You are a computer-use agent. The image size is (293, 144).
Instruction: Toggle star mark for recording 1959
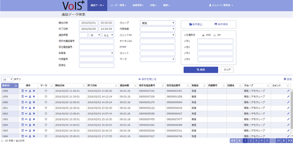[46, 96]
